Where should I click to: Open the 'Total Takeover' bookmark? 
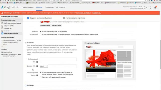[122, 3]
